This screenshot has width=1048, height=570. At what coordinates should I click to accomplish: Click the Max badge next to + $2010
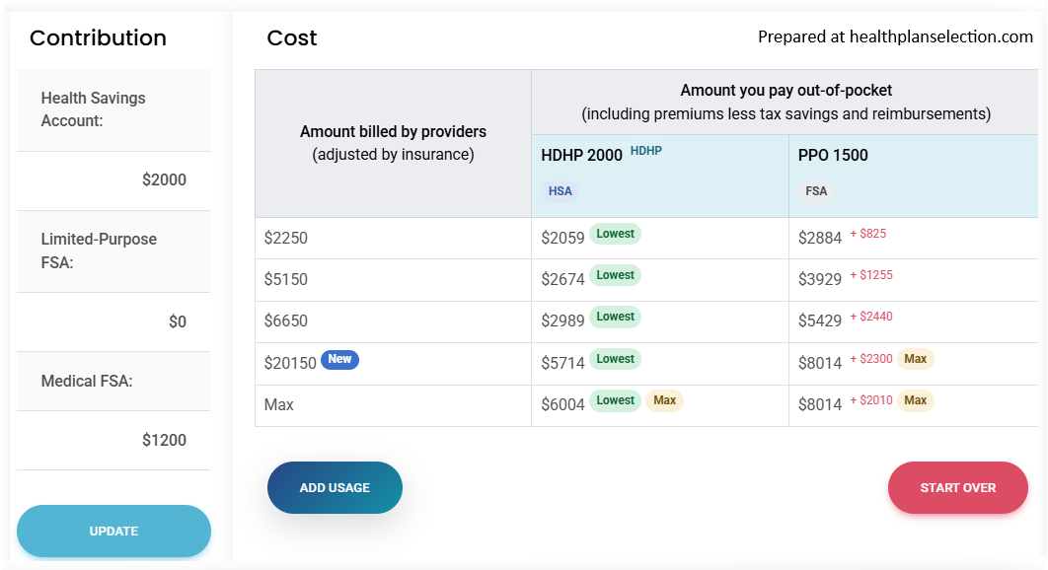click(915, 400)
